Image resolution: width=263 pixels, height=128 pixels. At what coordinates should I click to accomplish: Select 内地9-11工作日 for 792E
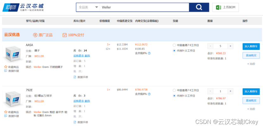pyautogui.click(x=174, y=96)
